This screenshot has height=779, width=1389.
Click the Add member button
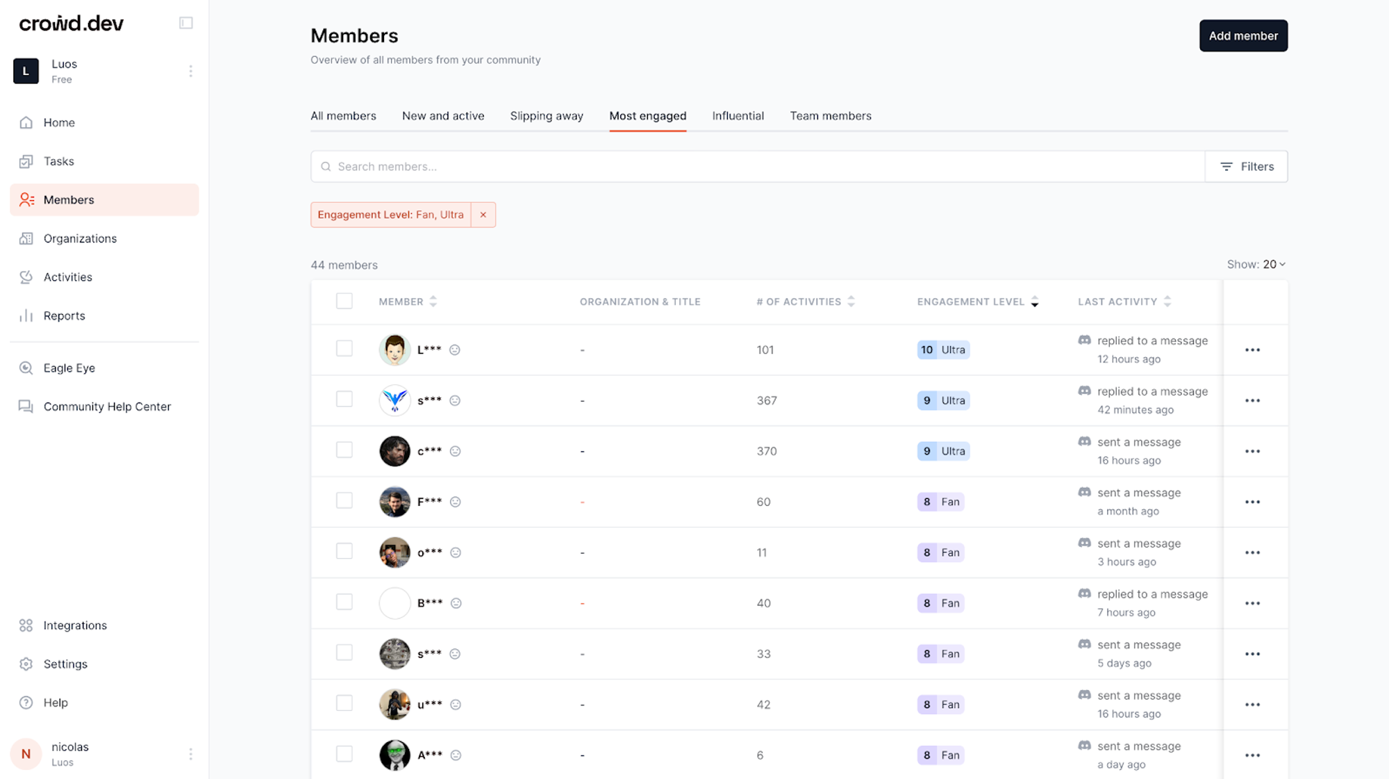tap(1243, 35)
